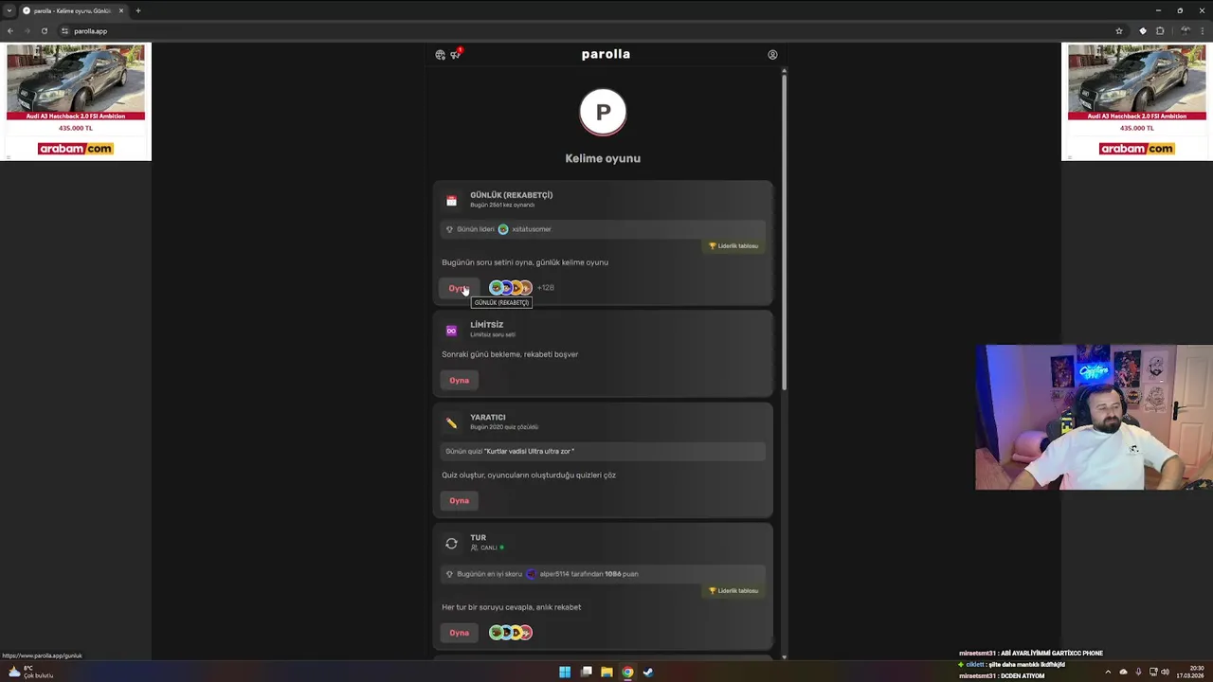Open right Audi A3 arabam.com ad
The height and width of the screenshot is (682, 1213).
click(1137, 102)
